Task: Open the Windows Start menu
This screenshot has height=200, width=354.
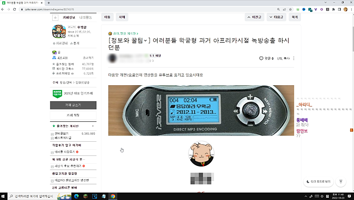Action: click(3, 196)
